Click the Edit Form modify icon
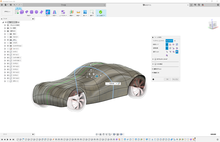This screenshot has height=142, width=220. 48,12
